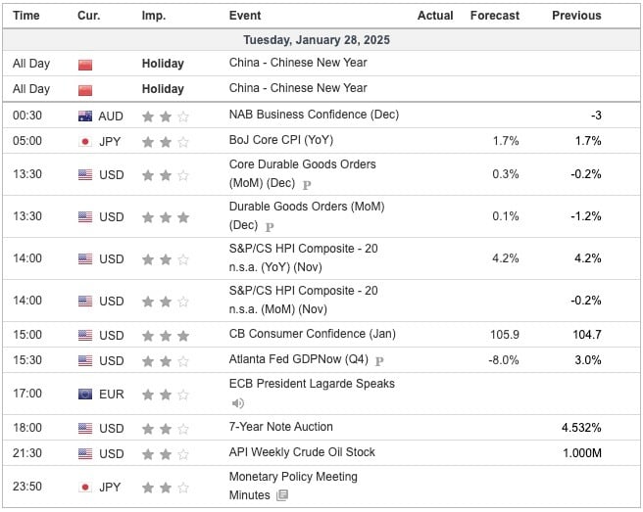Click the EUR currency label
643x512 pixels.
point(112,395)
